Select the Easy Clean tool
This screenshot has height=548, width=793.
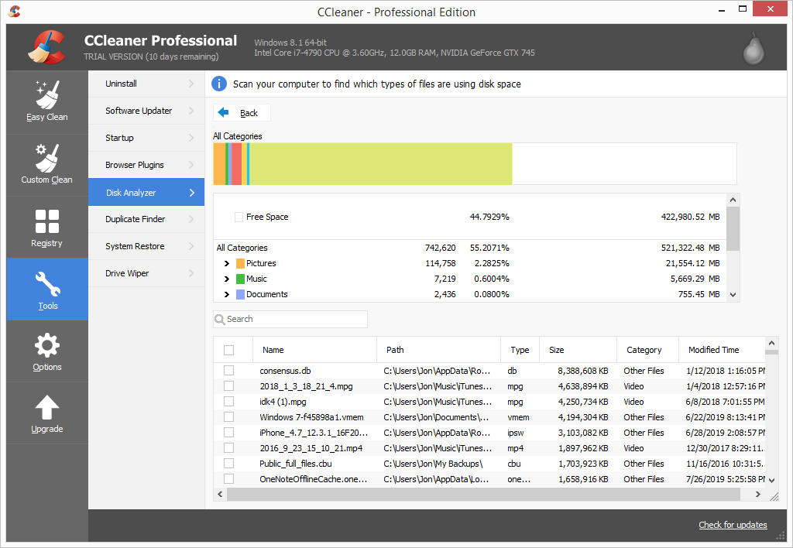tap(46, 101)
